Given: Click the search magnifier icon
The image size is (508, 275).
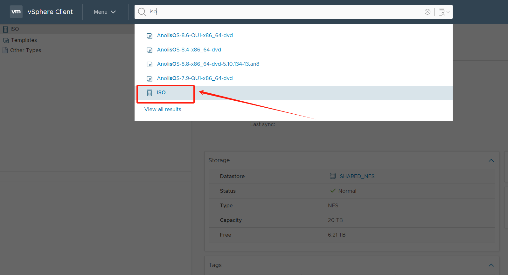Looking at the screenshot, I should coord(142,12).
